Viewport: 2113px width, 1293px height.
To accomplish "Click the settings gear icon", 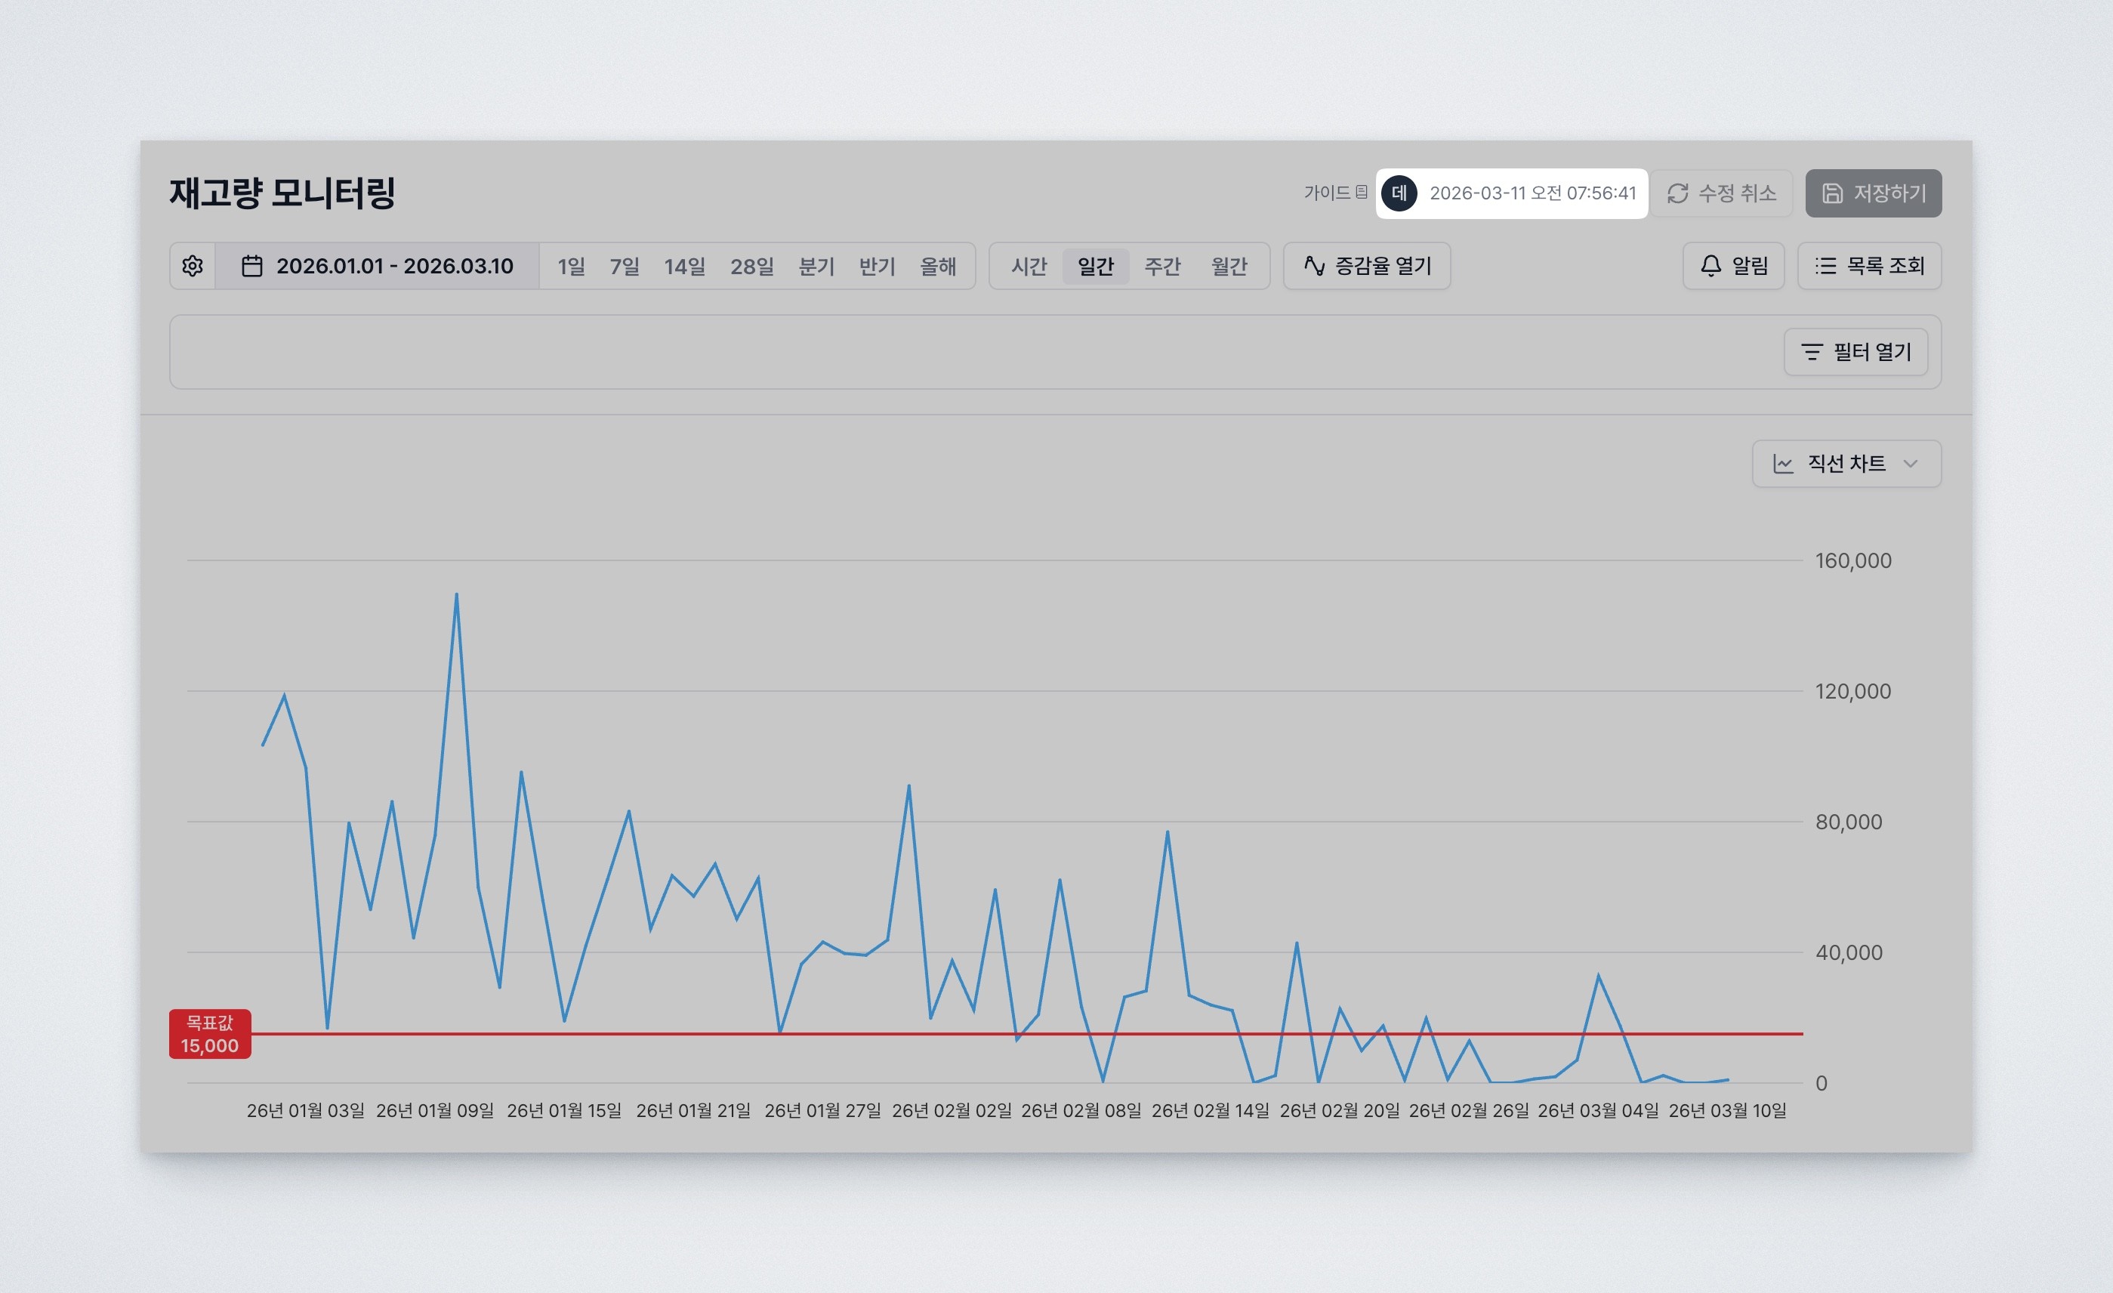I will coord(192,266).
